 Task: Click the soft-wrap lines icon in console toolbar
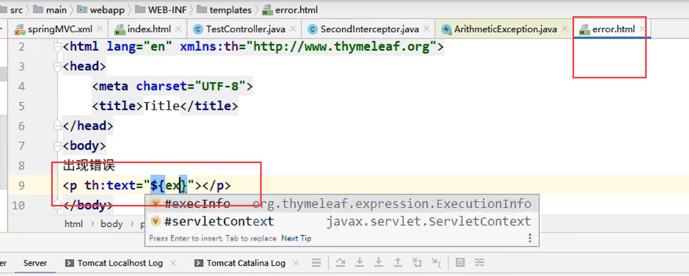pos(316,262)
